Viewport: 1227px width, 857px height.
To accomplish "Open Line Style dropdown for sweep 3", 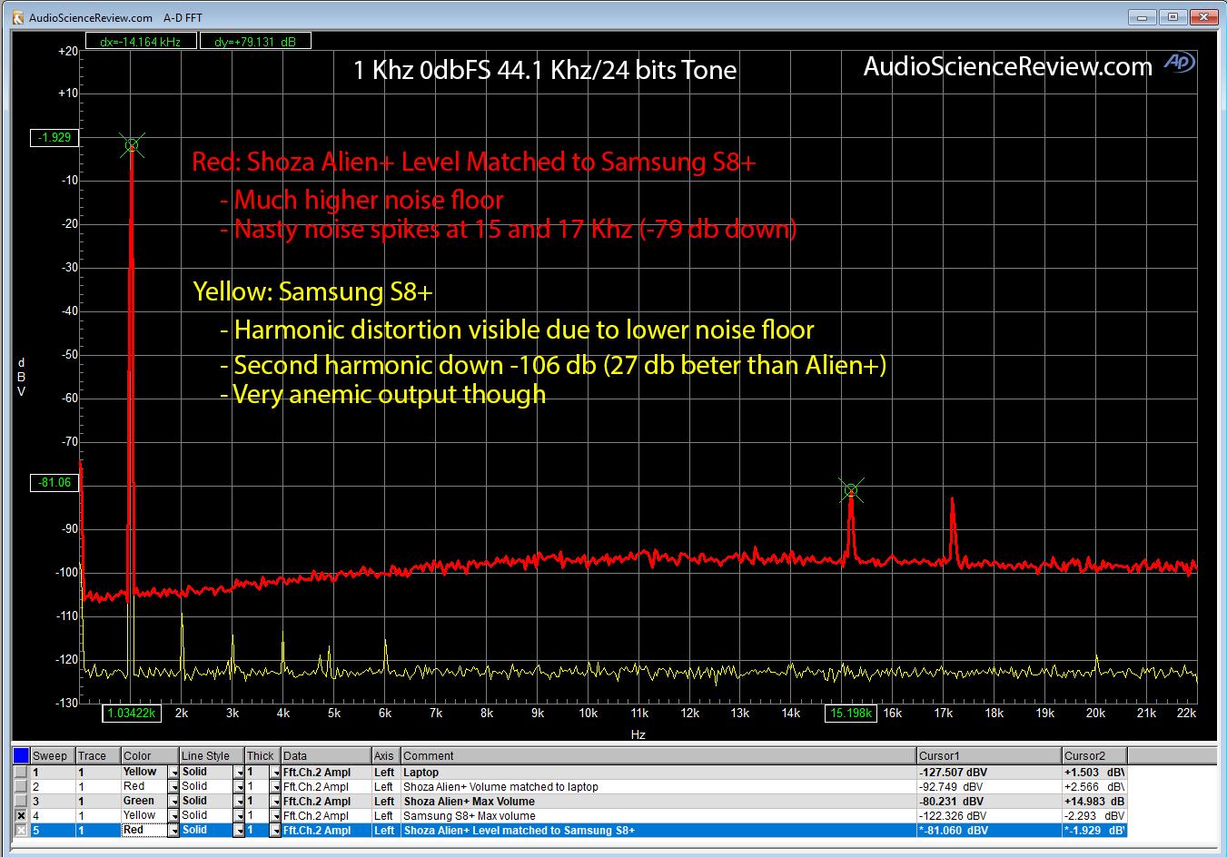I will (x=239, y=802).
